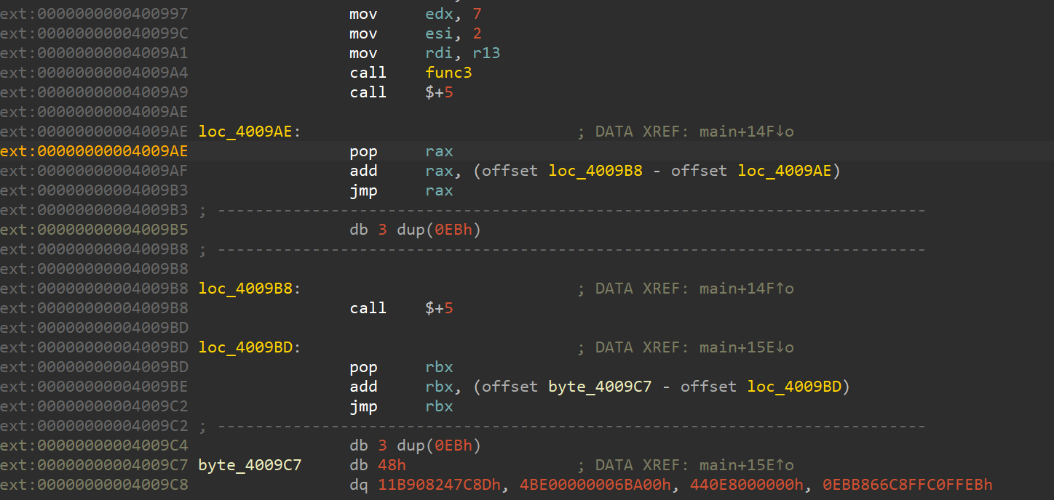1054x500 pixels.
Task: Select the loc_4009AE label definition
Action: (247, 132)
